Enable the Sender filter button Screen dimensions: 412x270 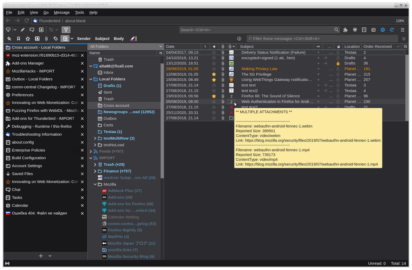[84, 38]
